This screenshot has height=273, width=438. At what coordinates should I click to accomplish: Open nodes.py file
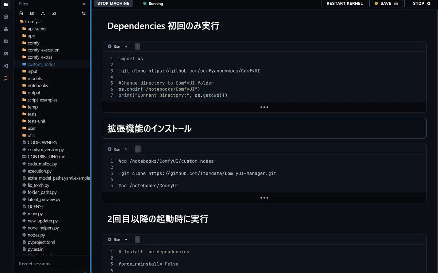pyautogui.click(x=34, y=235)
